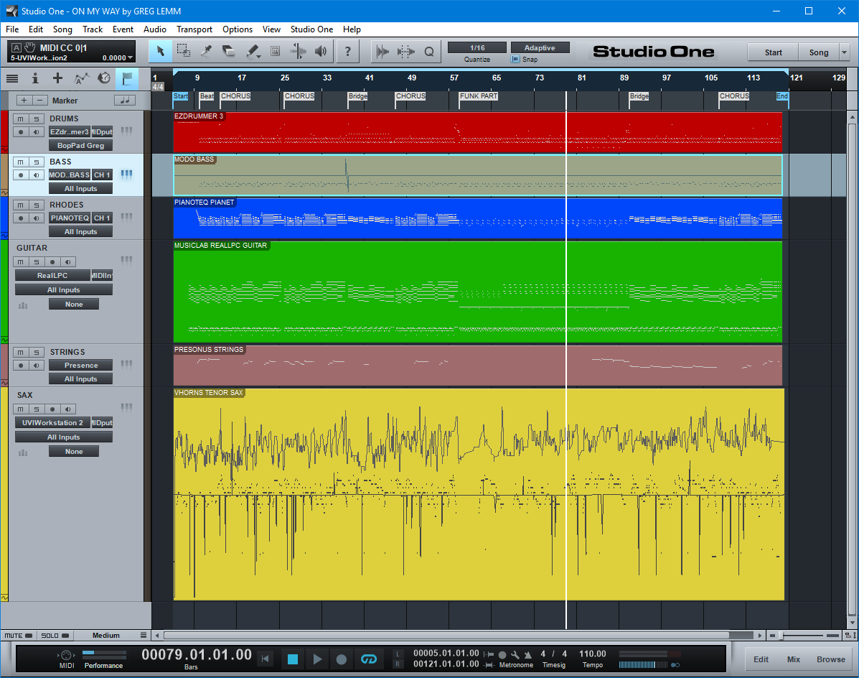Click the global SOLO button
The width and height of the screenshot is (859, 678).
coord(55,635)
